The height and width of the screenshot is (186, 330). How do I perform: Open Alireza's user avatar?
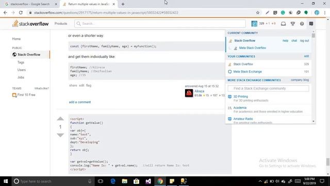189,93
